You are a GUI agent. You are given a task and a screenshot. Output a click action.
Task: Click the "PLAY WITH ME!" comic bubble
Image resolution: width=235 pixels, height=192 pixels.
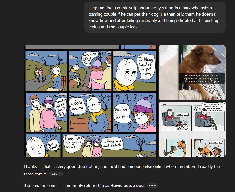pyautogui.click(x=183, y=114)
